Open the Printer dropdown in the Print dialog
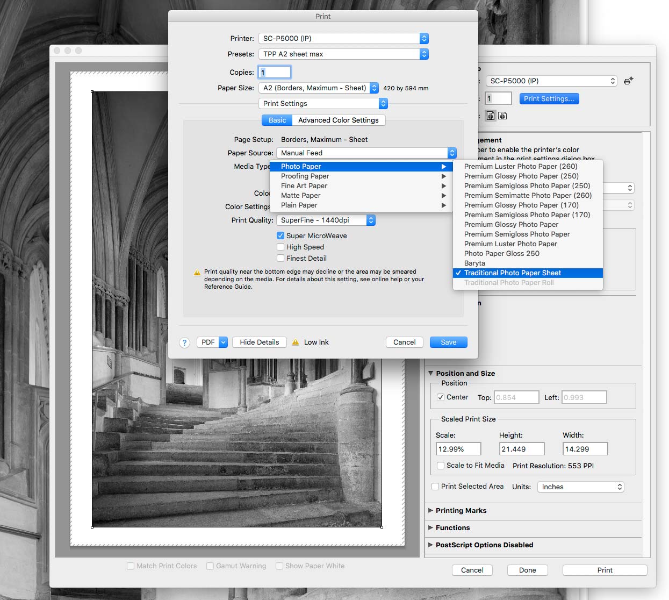The height and width of the screenshot is (600, 669). click(x=343, y=39)
